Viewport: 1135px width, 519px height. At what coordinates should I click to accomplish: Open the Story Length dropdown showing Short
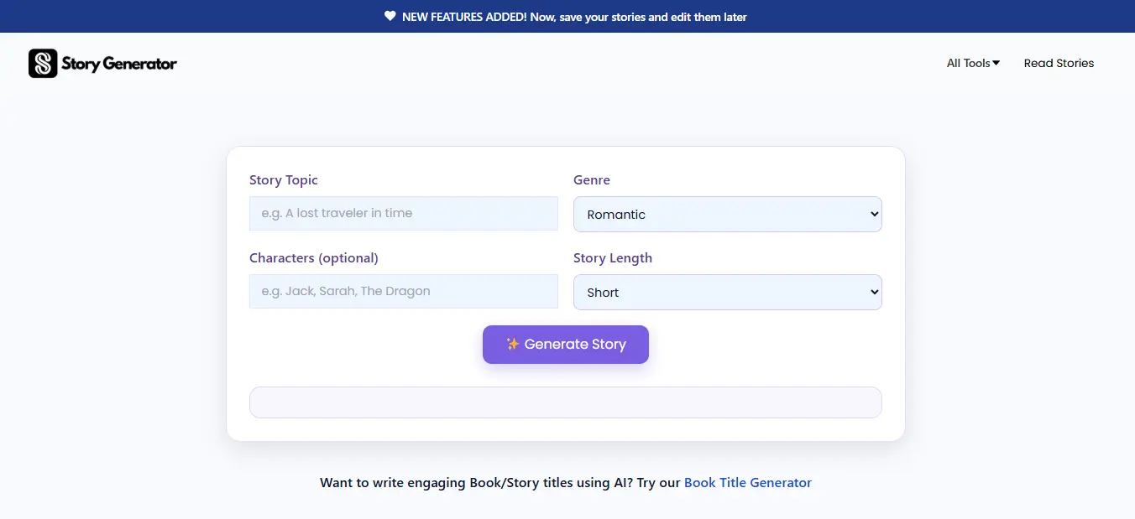click(728, 292)
